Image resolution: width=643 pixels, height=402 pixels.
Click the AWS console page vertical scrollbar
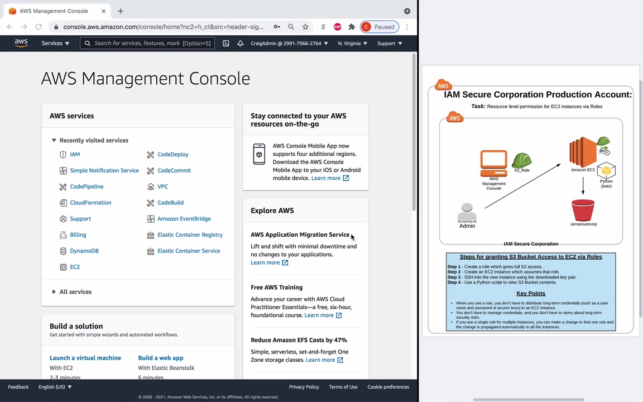[414, 132]
